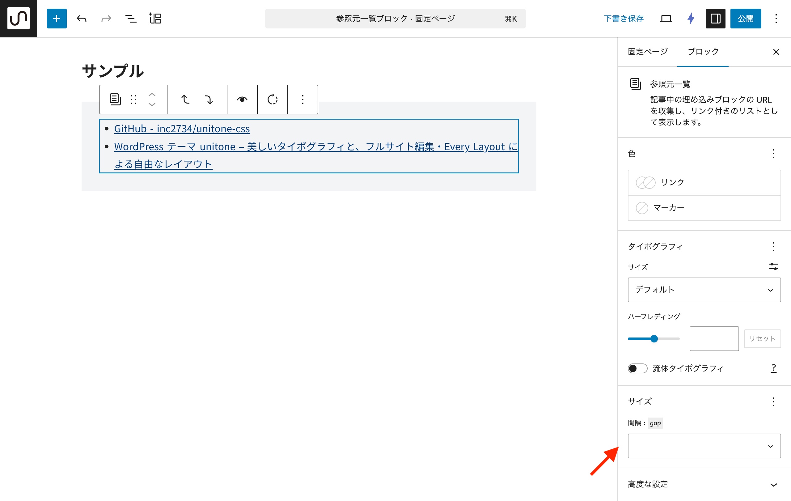Toggle the eye preview icon in block toolbar
This screenshot has width=791, height=501.
coord(242,99)
